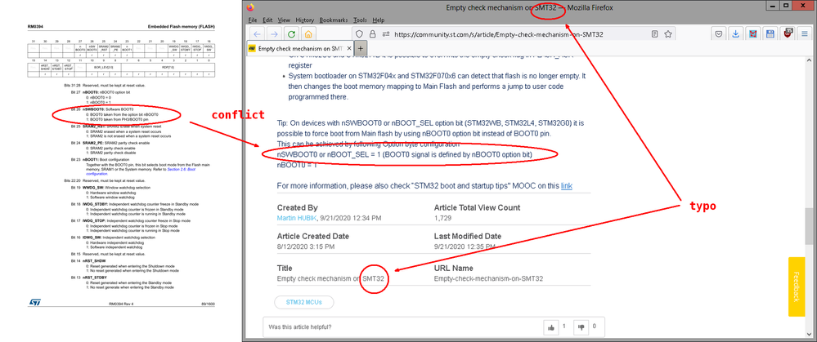Screen dimensions: 817x342
Task: Open the Bookmarks menu
Action: click(334, 20)
